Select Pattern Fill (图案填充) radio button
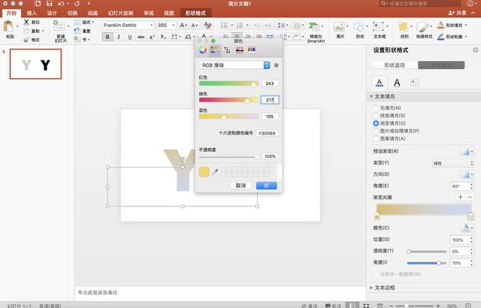Image resolution: width=481 pixels, height=308 pixels. pyautogui.click(x=376, y=138)
